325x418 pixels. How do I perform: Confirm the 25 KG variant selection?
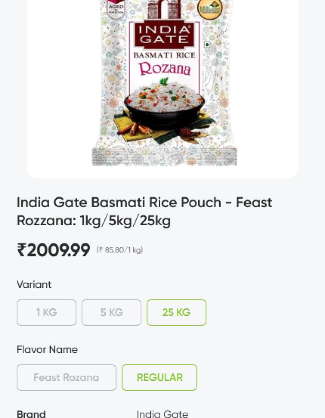pos(176,312)
